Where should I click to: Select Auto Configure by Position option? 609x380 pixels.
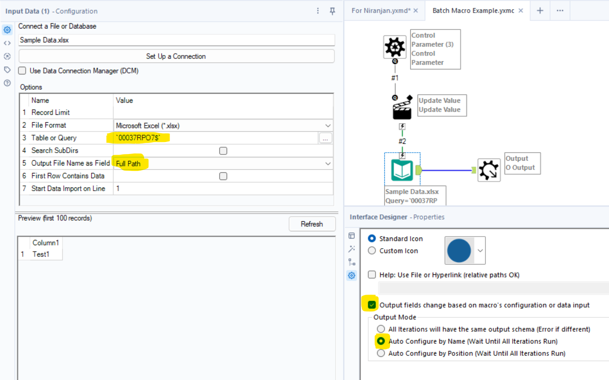(381, 353)
